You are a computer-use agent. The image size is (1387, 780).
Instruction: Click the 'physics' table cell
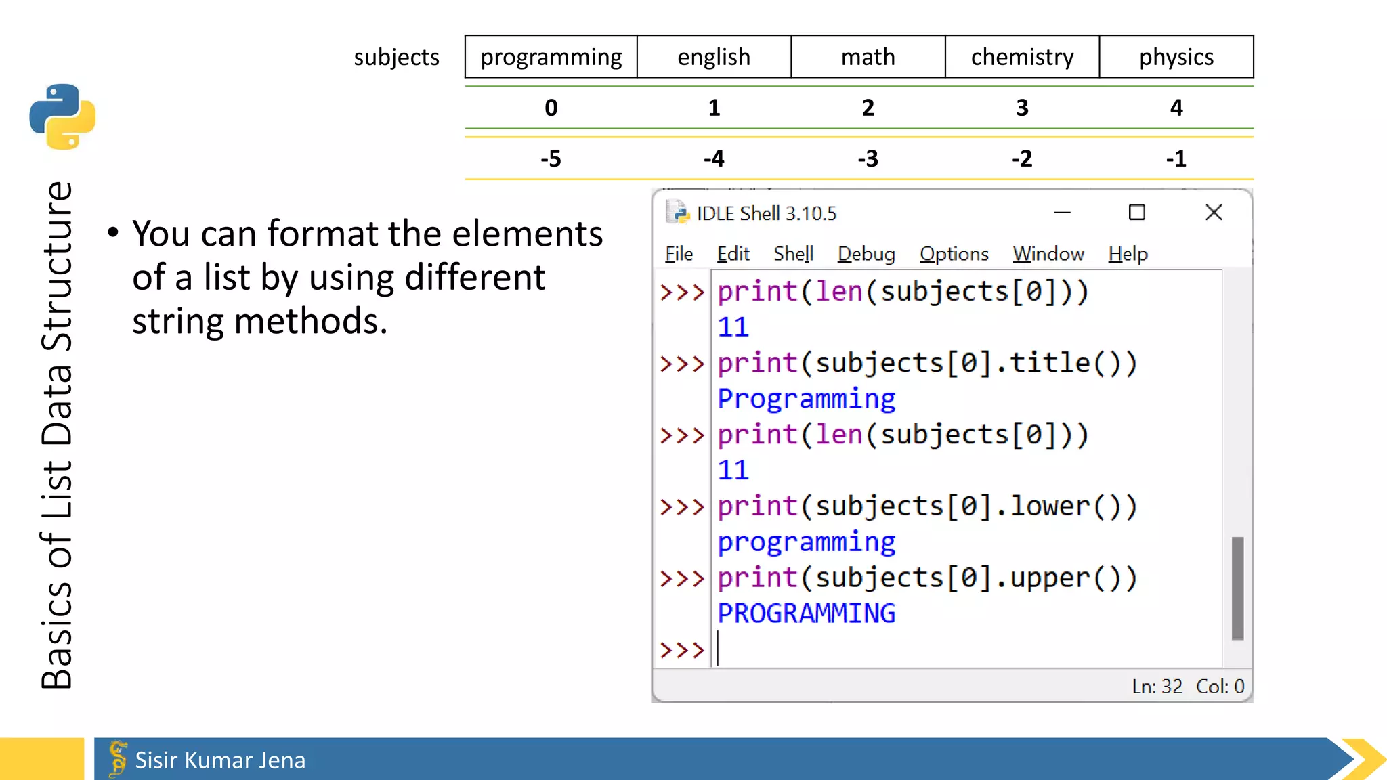[1176, 57]
